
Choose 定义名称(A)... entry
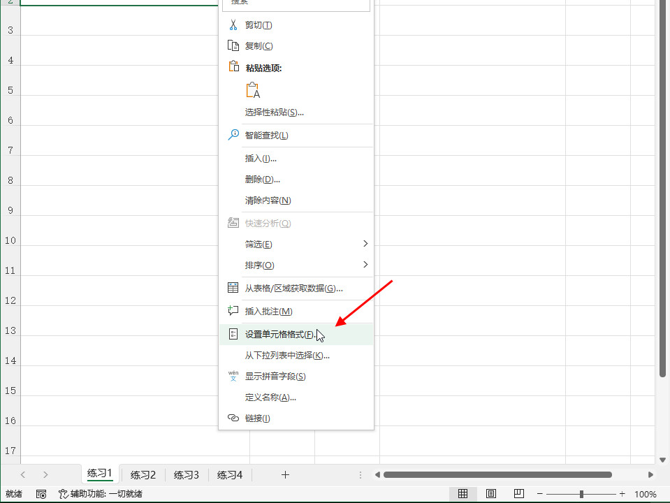[x=296, y=398]
